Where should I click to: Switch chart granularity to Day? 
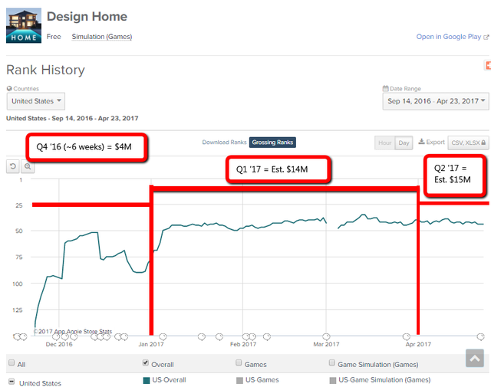404,143
